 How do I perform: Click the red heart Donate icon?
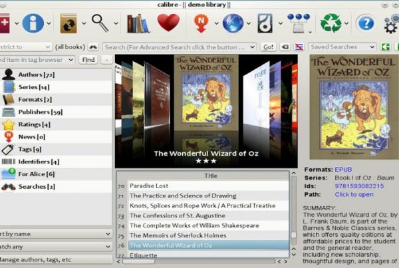click(168, 23)
